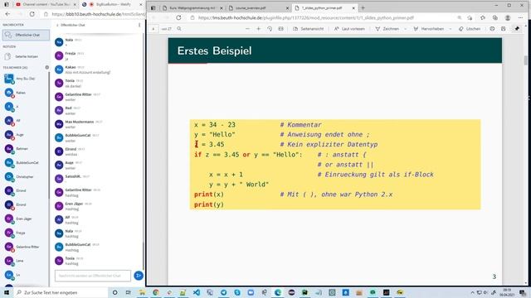Switch to Kurs Webprogrammierung tab

[192, 7]
